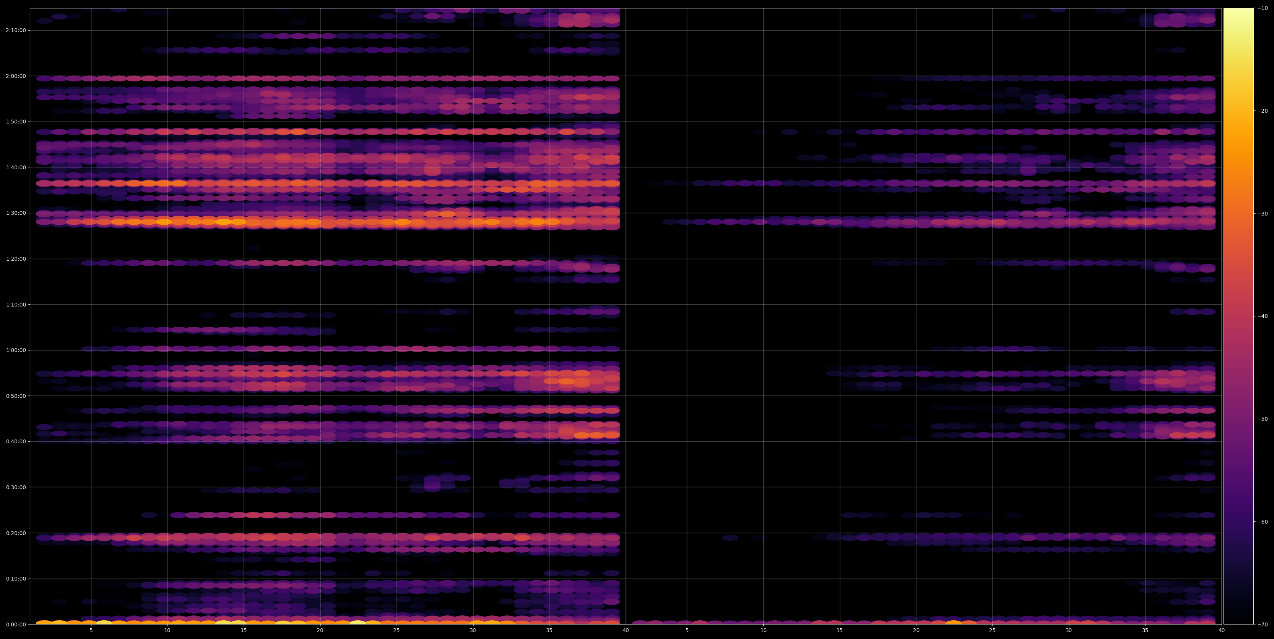Screen dimensions: 1274x639
Task: Select the left heatmap's x-axis label 15
Action: [244, 631]
